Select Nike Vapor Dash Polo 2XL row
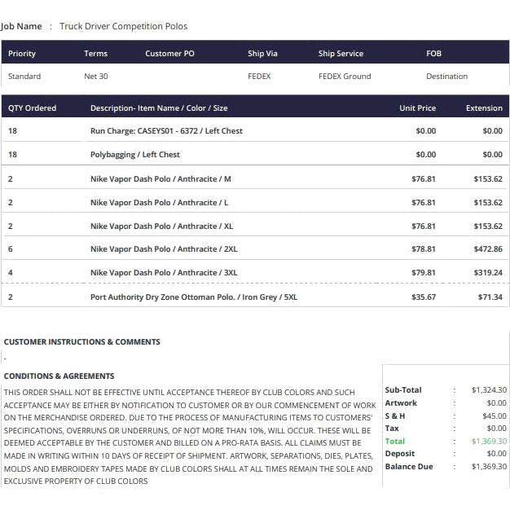The image size is (510, 510). coord(255,249)
